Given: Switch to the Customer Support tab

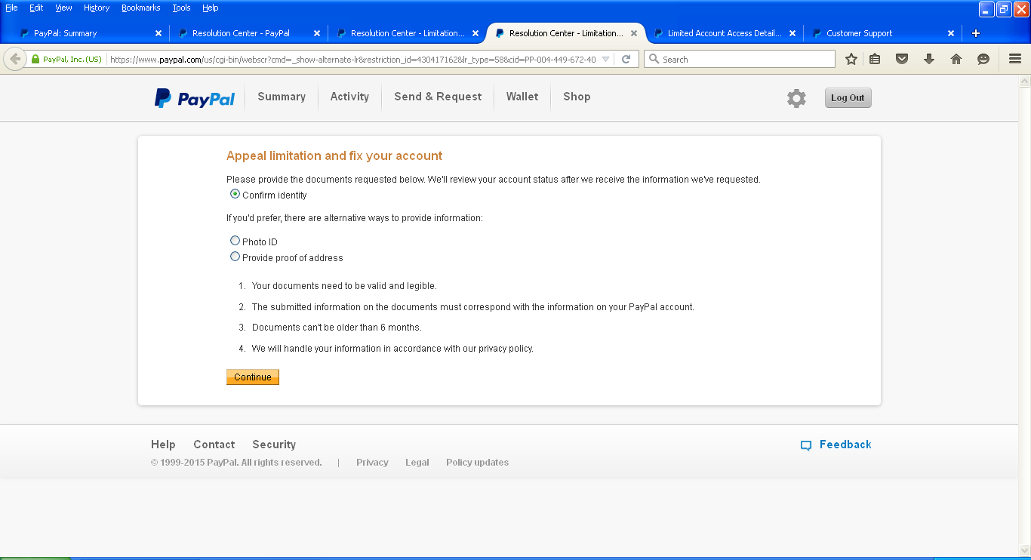Looking at the screenshot, I should coord(859,33).
